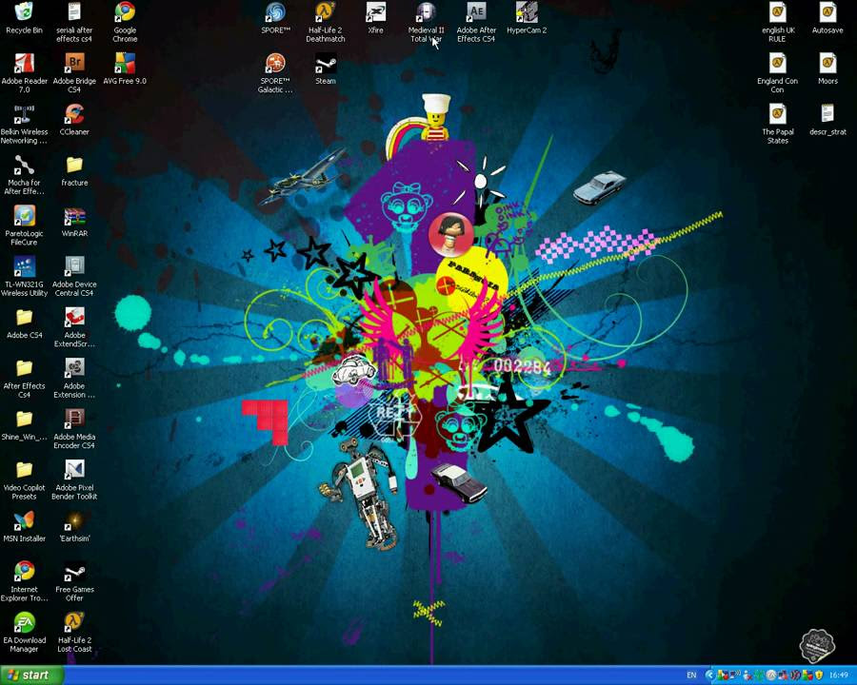Screen dimensions: 857x685
Task: Launch Adobe Bridge CS4
Action: [x=74, y=64]
